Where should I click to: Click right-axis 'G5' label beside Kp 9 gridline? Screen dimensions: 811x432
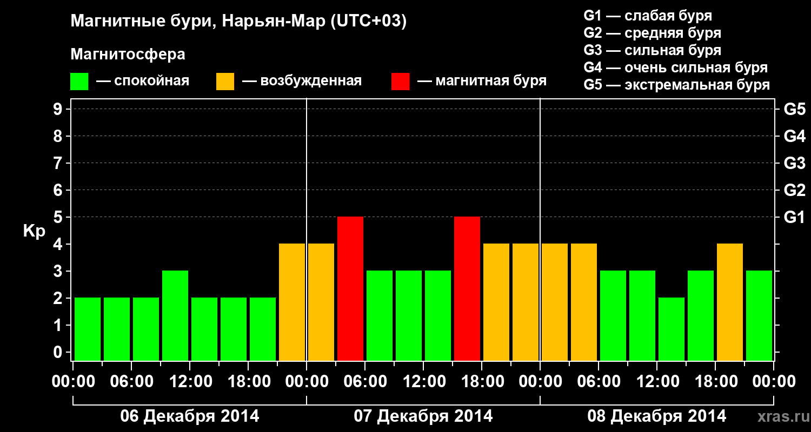coord(794,109)
